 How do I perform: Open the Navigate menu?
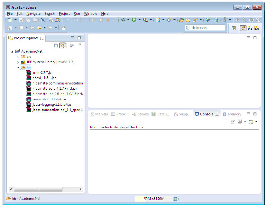coord(33,14)
